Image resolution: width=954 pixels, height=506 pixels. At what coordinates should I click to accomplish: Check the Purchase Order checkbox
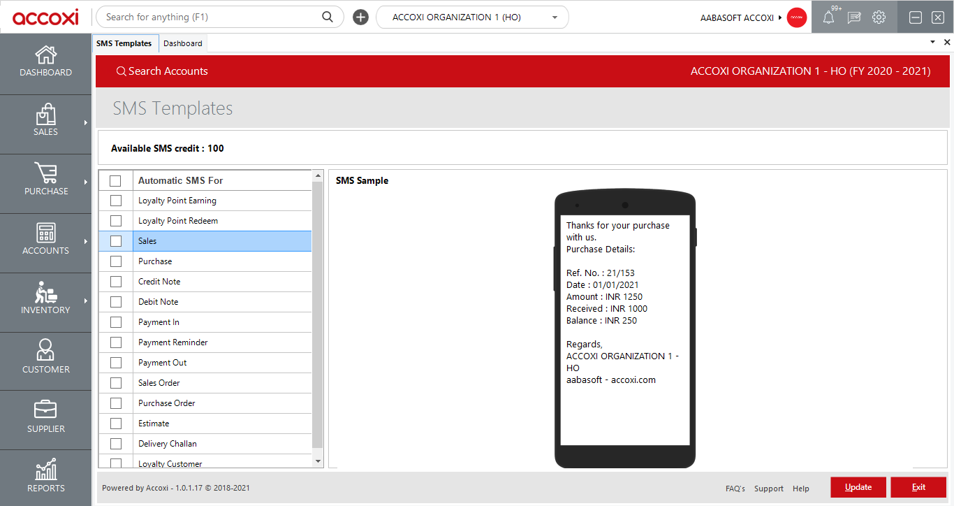115,403
